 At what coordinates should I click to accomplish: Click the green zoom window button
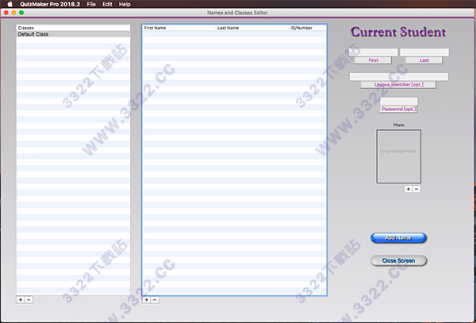coord(21,13)
